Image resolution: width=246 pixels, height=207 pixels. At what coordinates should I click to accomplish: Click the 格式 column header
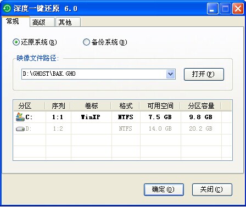pos(126,106)
